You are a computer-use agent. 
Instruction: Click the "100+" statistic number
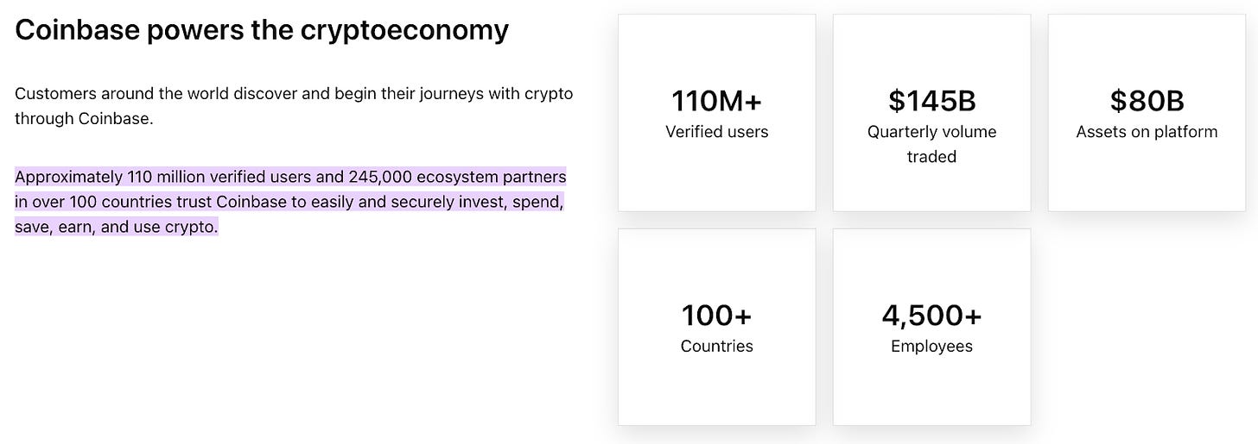(716, 316)
